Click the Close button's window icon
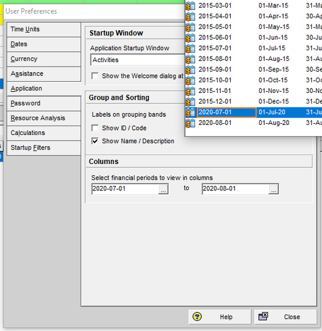The width and height of the screenshot is (322, 331). (264, 316)
